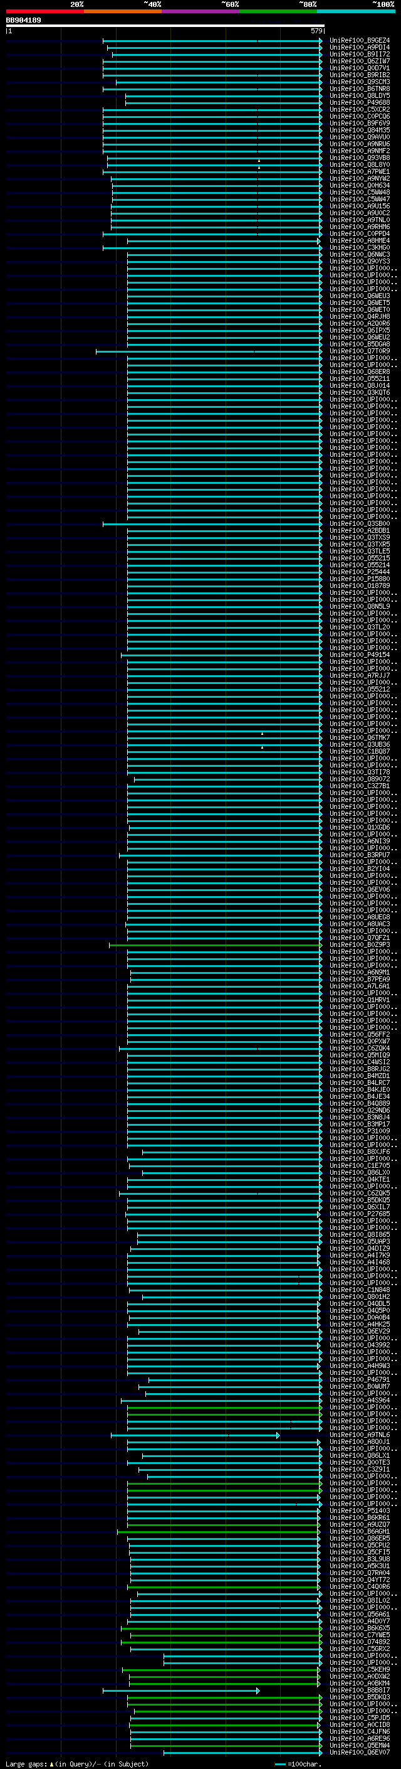
Task: Open hit UniRef100_Q6ZIW7
Action: pos(360,61)
